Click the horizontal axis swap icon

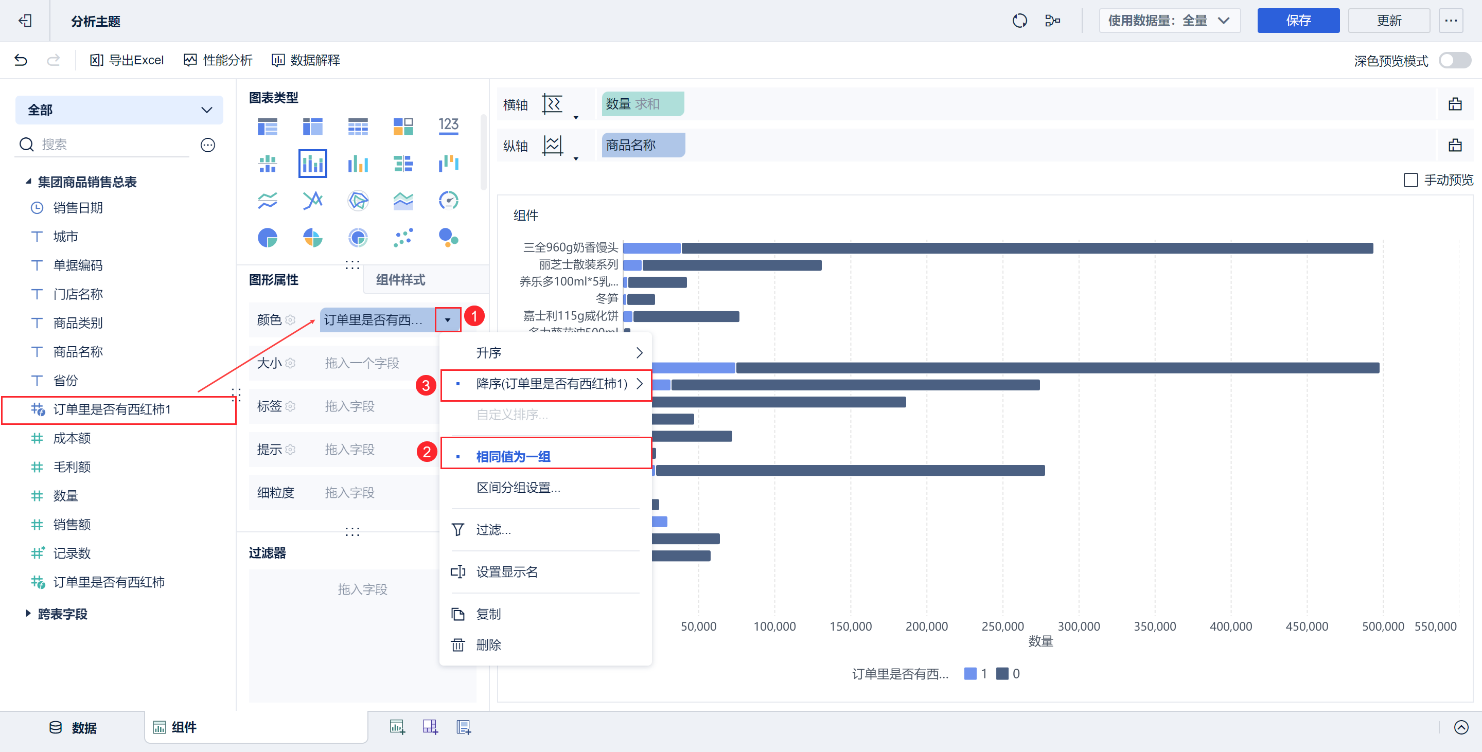[x=552, y=104]
